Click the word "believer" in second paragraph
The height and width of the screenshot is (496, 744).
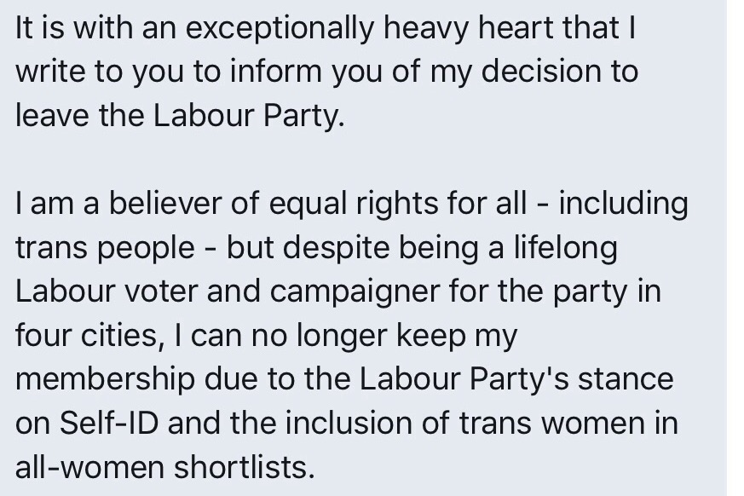pos(170,203)
